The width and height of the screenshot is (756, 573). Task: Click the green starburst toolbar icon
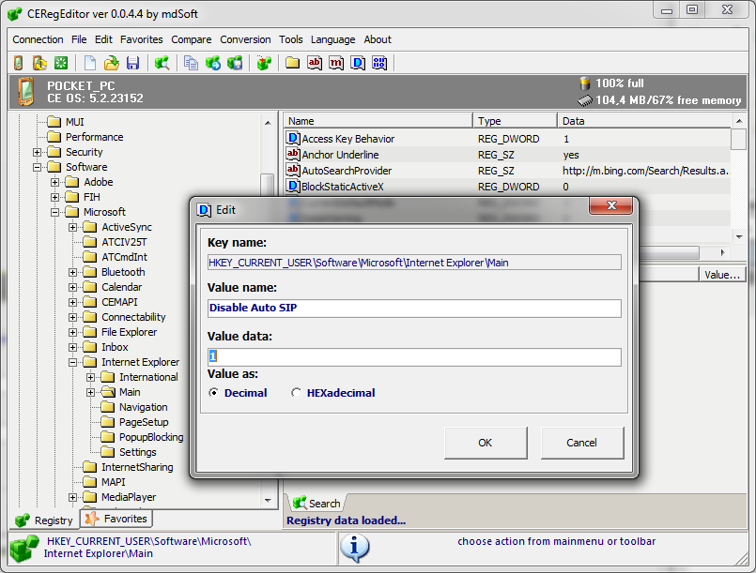(x=61, y=63)
